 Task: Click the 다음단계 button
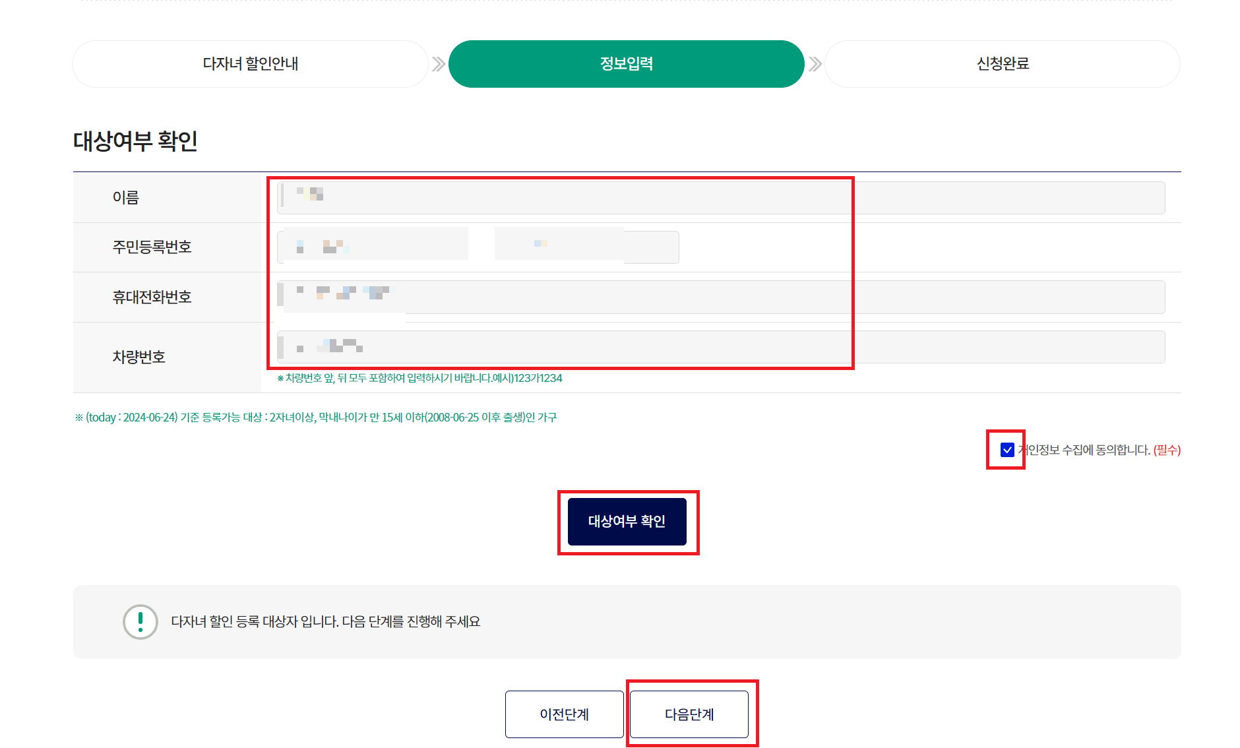[x=689, y=714]
